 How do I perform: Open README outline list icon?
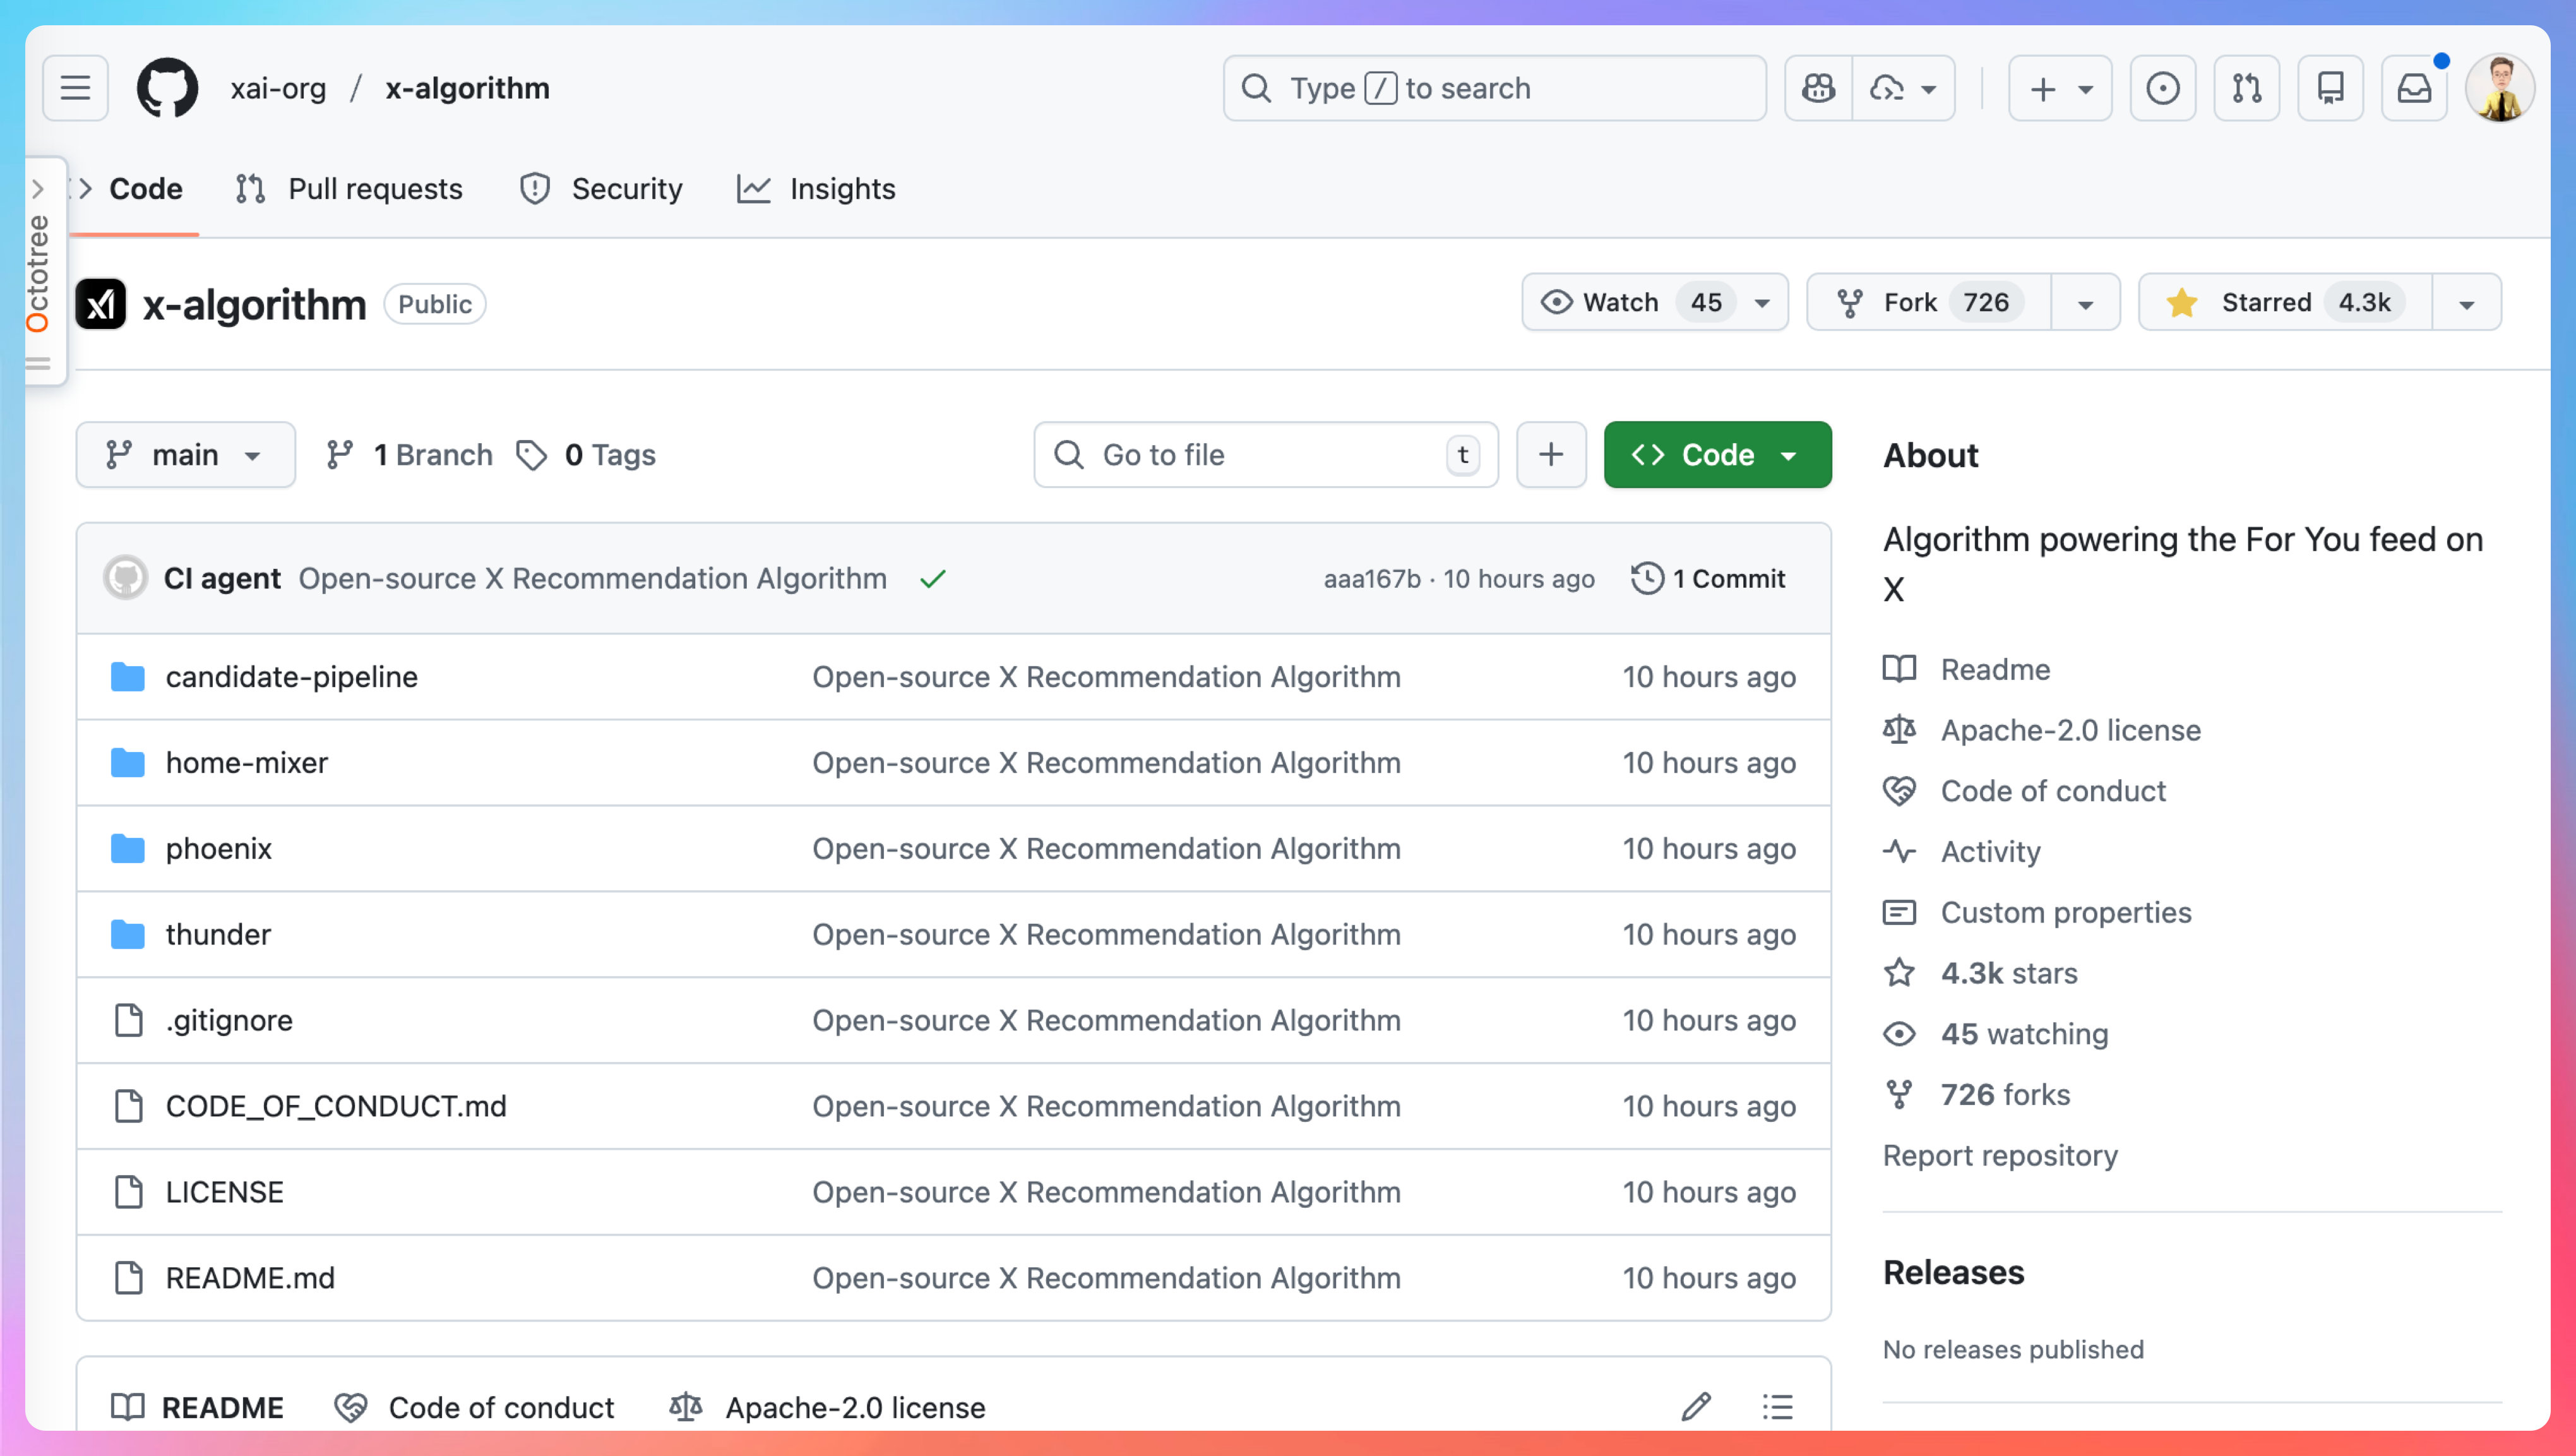point(1777,1406)
